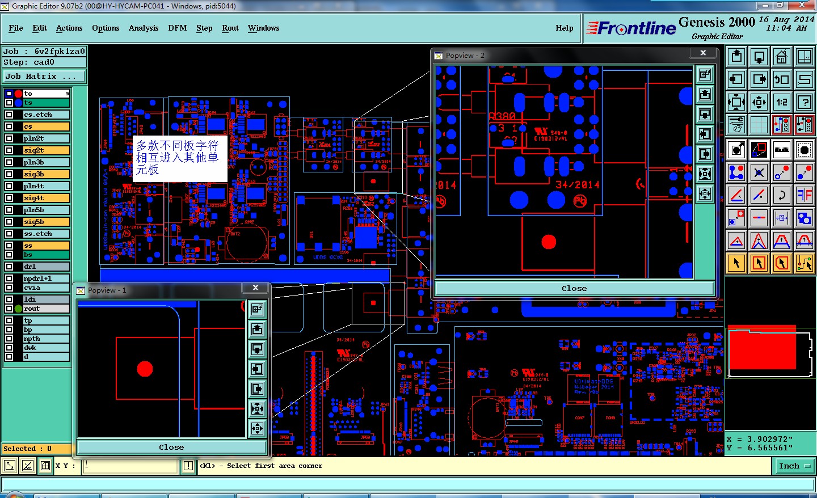Click Close button in Popview - 2
The width and height of the screenshot is (817, 498).
pos(574,289)
